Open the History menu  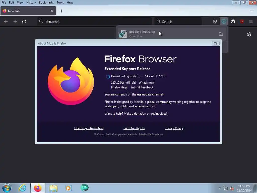31,3
